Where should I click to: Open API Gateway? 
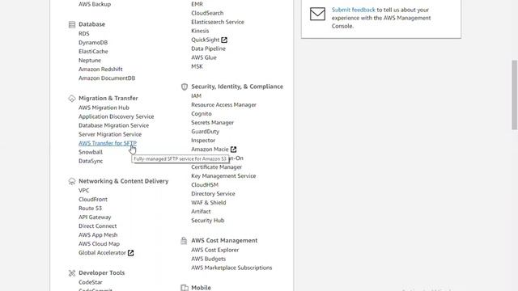click(x=95, y=217)
